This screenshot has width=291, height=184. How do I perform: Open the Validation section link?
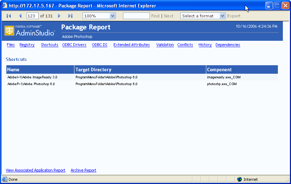(165, 45)
